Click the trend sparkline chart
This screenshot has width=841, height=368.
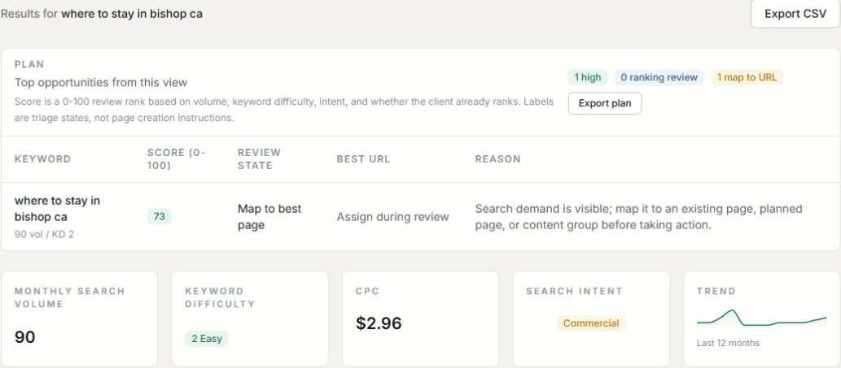click(761, 318)
